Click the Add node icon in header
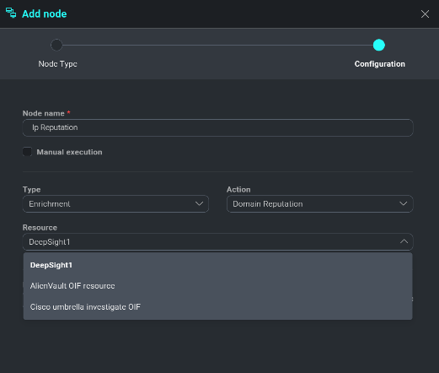This screenshot has height=373, width=439. 11,13
